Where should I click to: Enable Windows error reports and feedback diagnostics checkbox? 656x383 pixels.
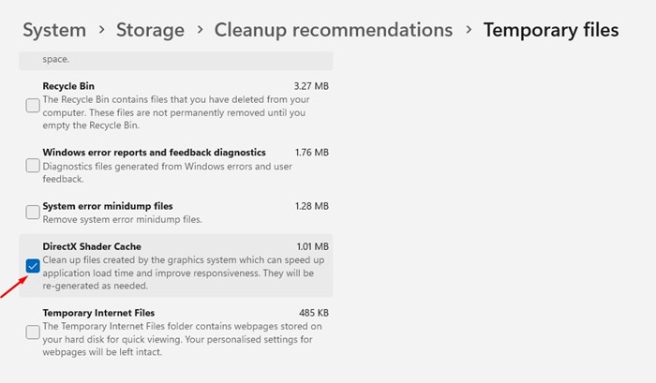[33, 166]
